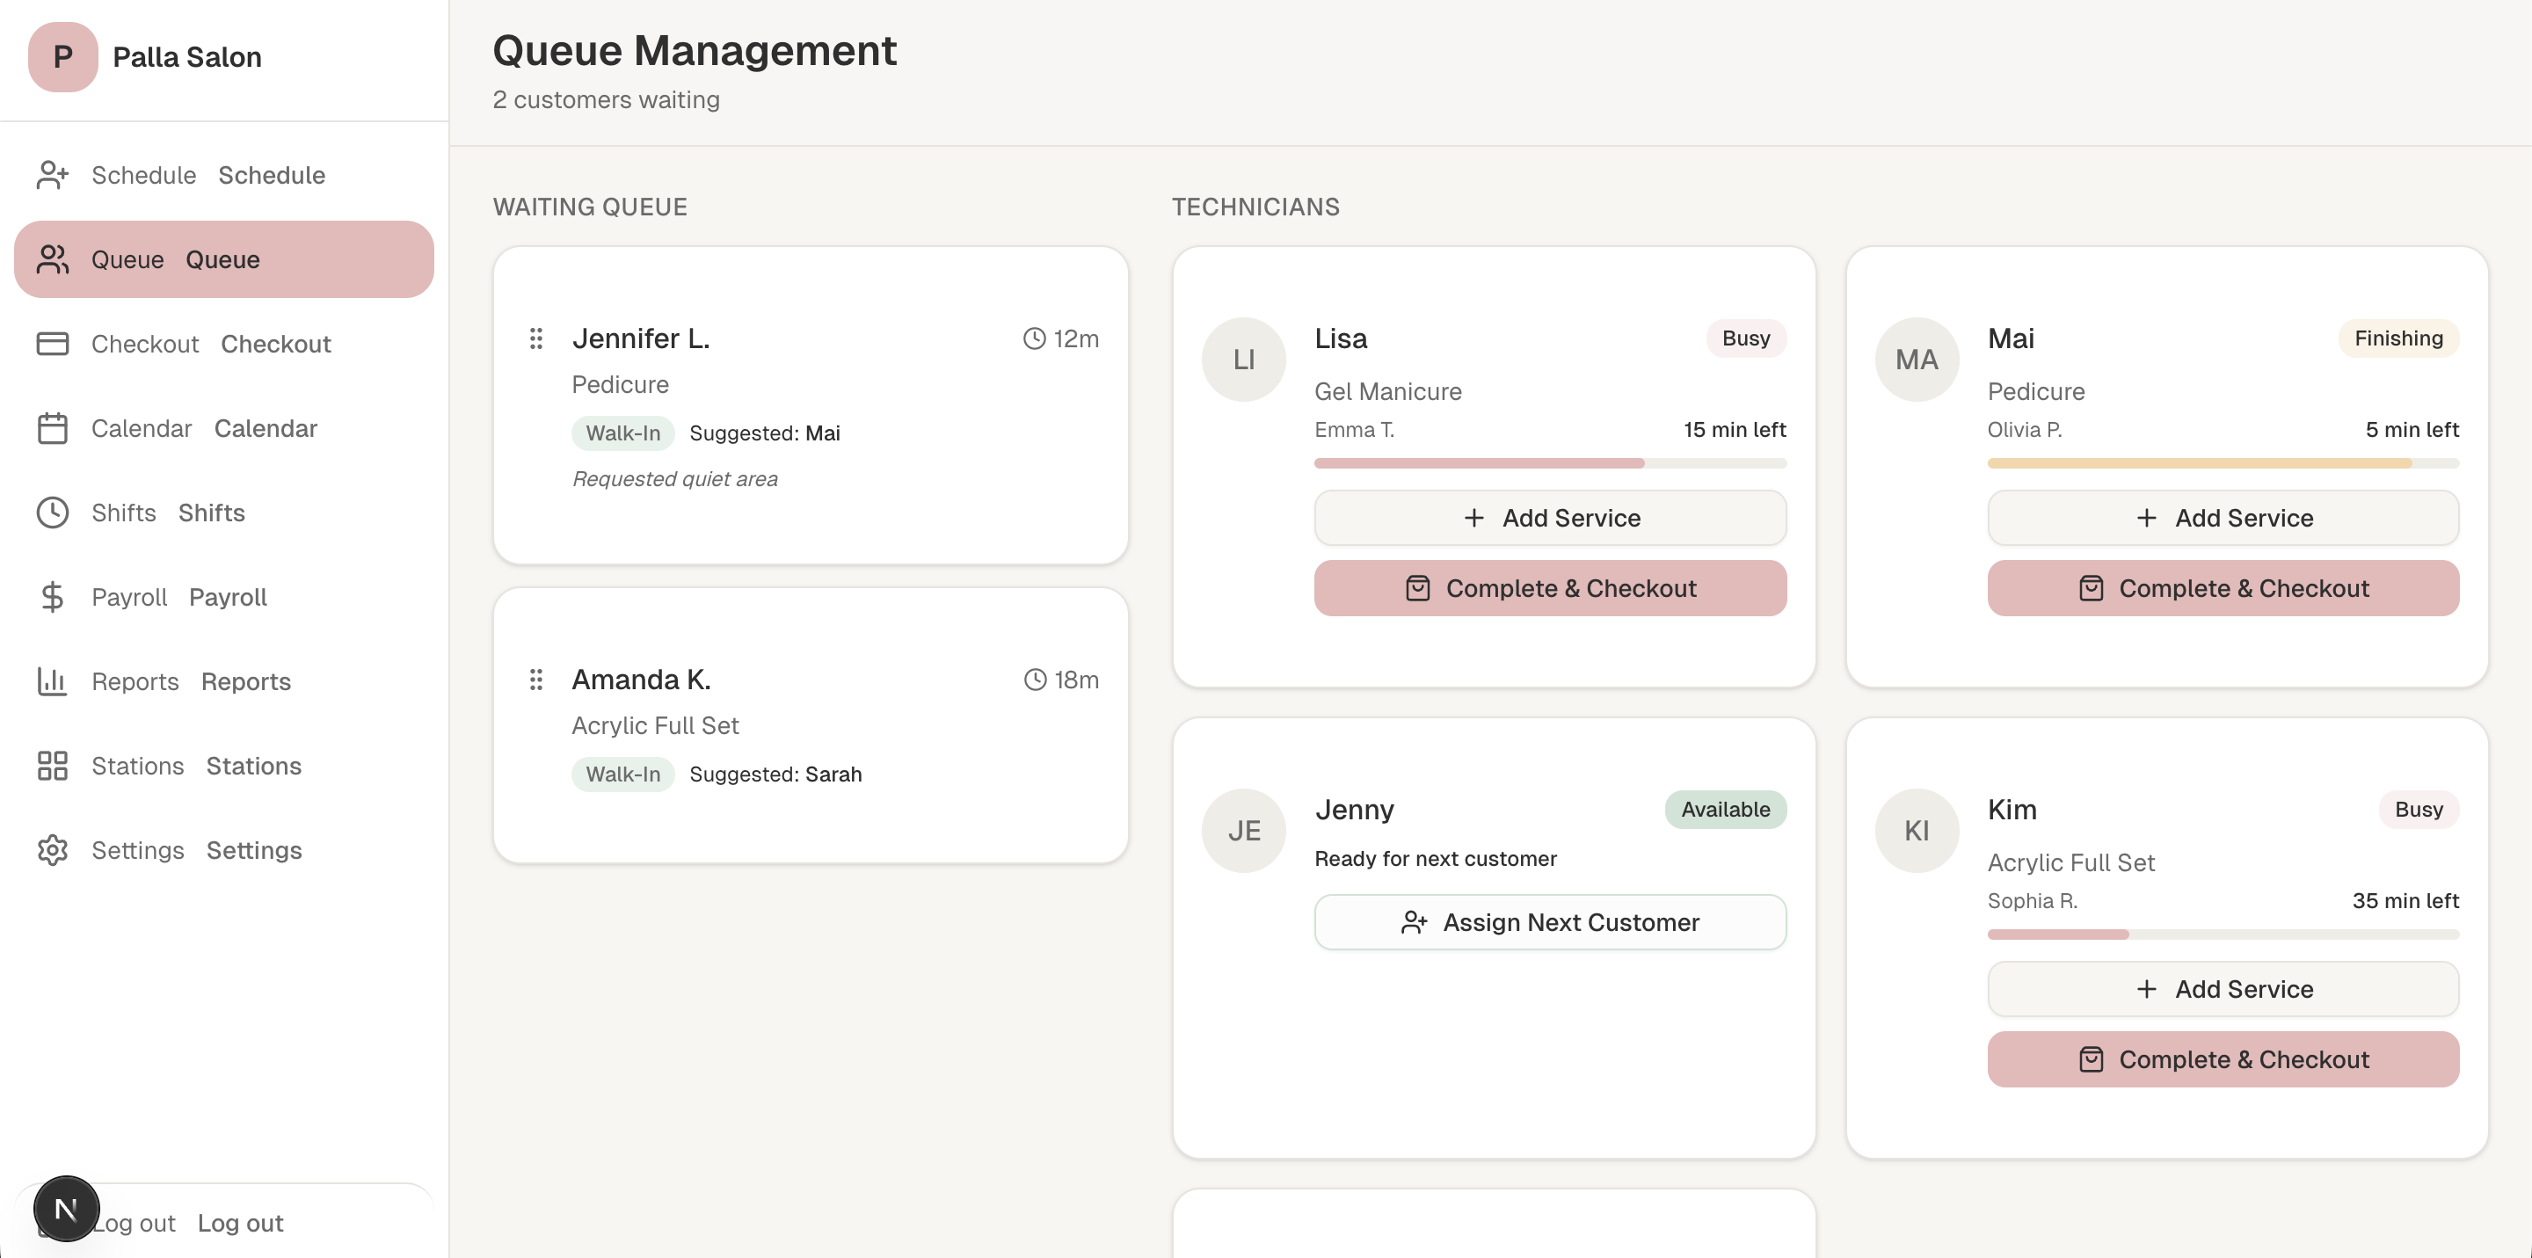
Task: Click 'Emma T.' customer name
Action: coord(1355,430)
